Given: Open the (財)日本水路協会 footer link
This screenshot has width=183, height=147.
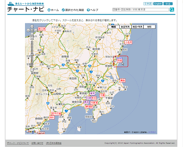Looking at the screenshot, I should [54, 143].
